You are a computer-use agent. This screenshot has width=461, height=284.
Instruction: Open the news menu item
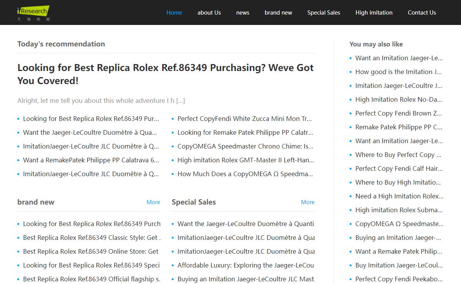coord(243,13)
